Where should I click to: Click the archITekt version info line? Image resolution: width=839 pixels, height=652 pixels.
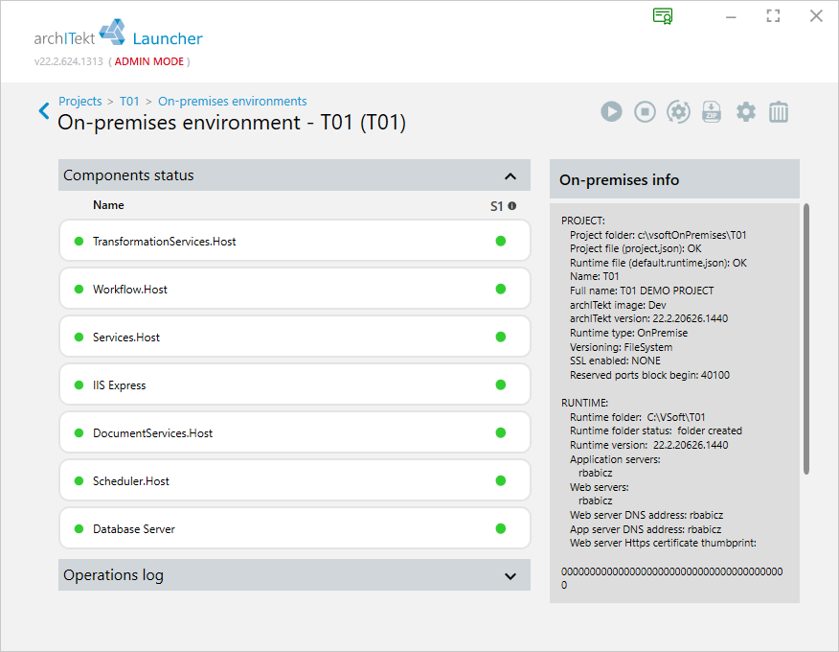click(x=648, y=318)
